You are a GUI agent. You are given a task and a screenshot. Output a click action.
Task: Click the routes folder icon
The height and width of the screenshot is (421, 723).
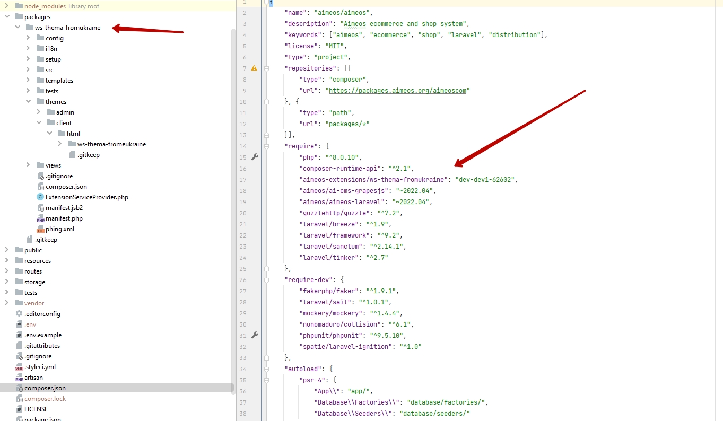19,271
